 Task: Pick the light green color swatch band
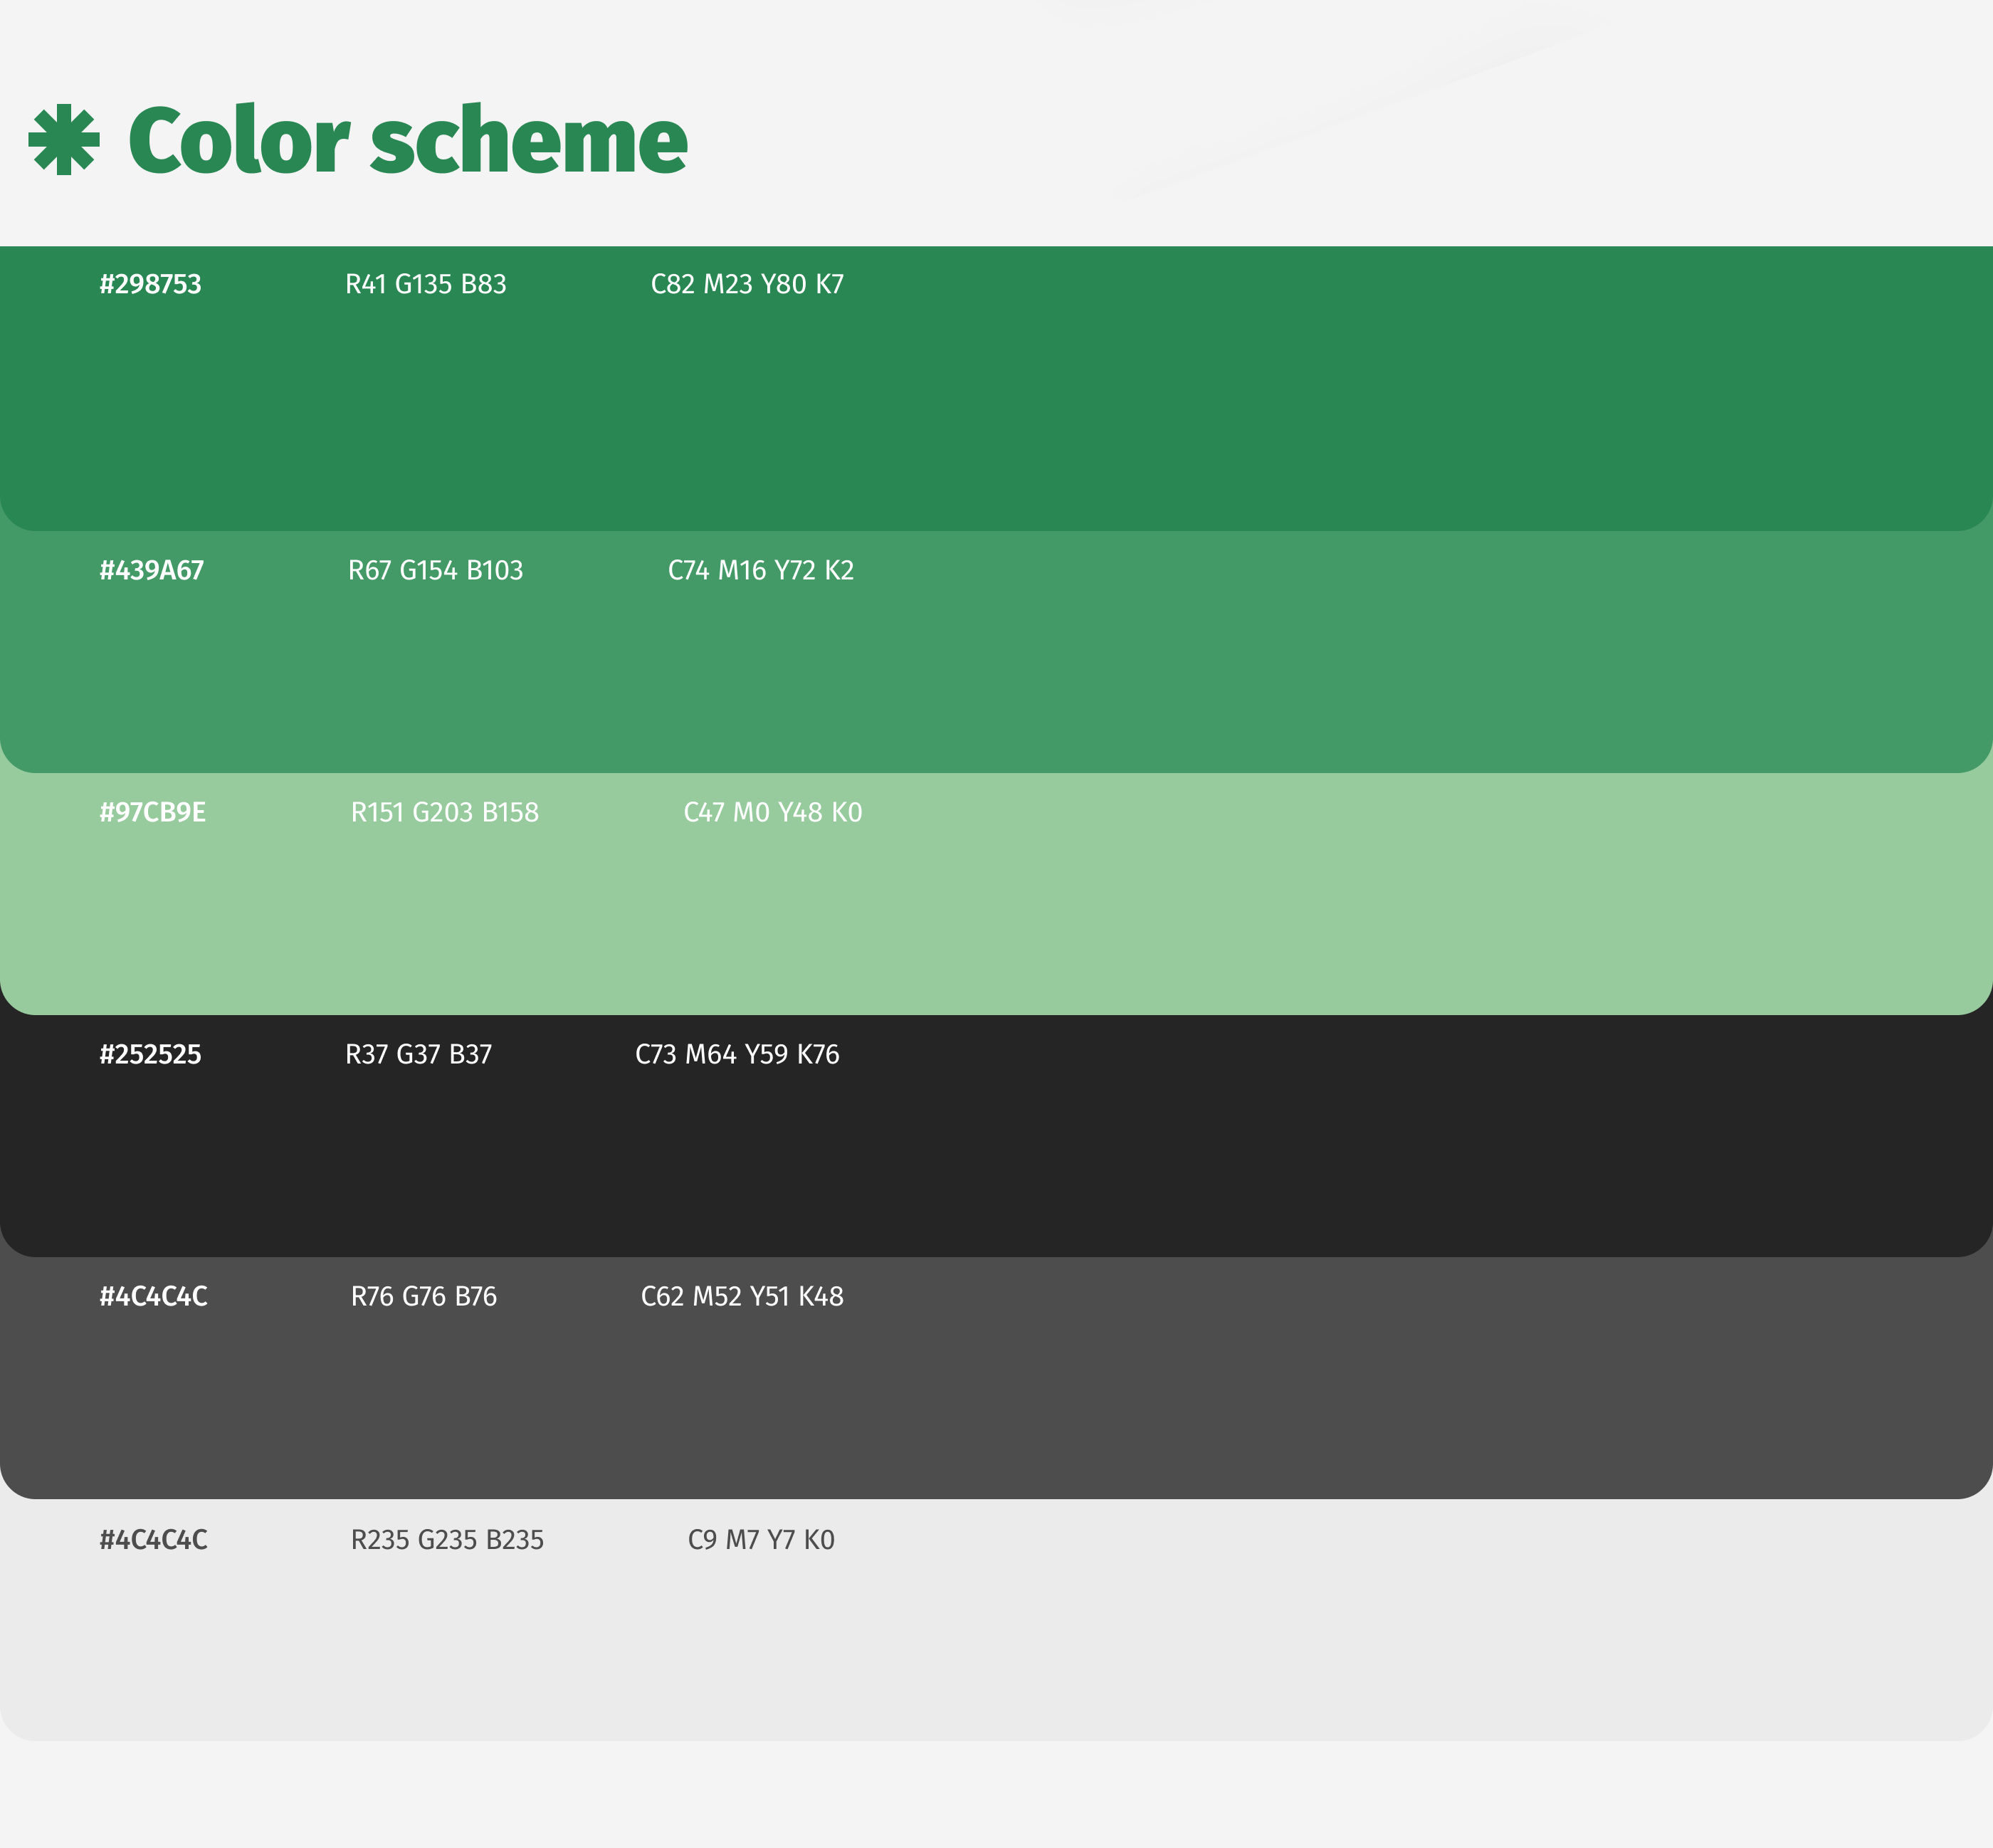[x=1300, y=900]
